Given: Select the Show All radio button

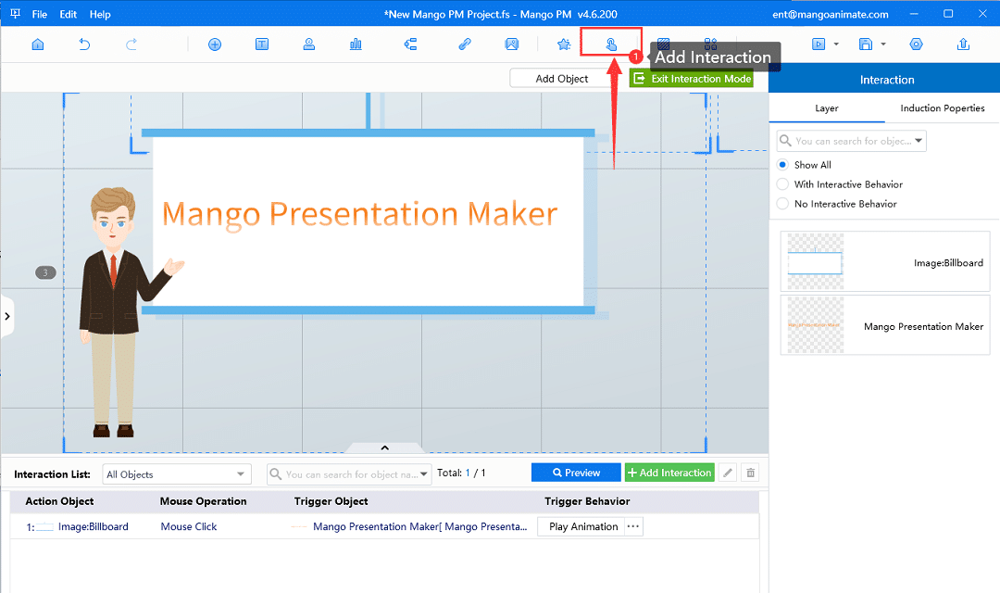Looking at the screenshot, I should coord(783,165).
